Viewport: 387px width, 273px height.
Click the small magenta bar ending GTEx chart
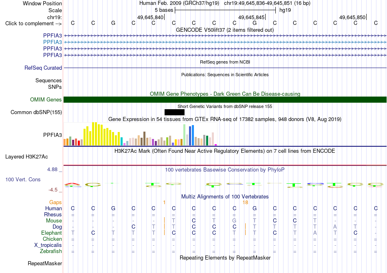(x=216, y=145)
